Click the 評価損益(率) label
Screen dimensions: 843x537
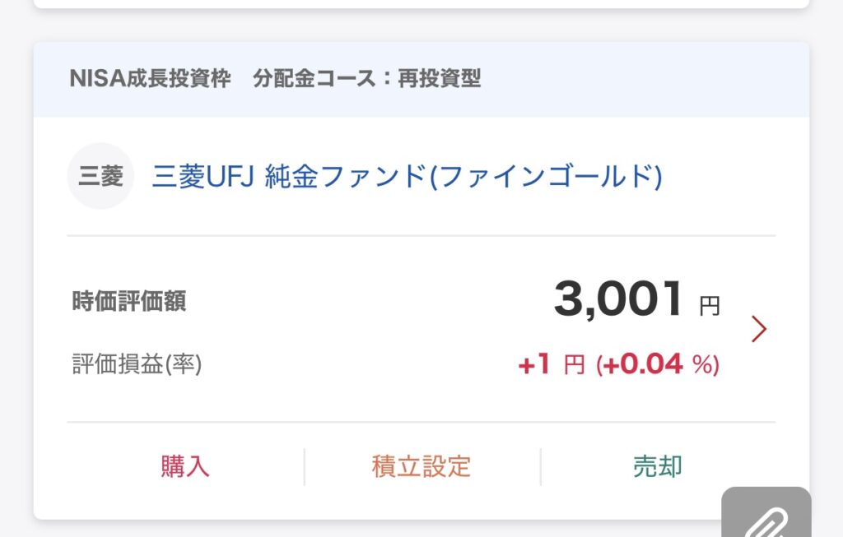(x=137, y=363)
